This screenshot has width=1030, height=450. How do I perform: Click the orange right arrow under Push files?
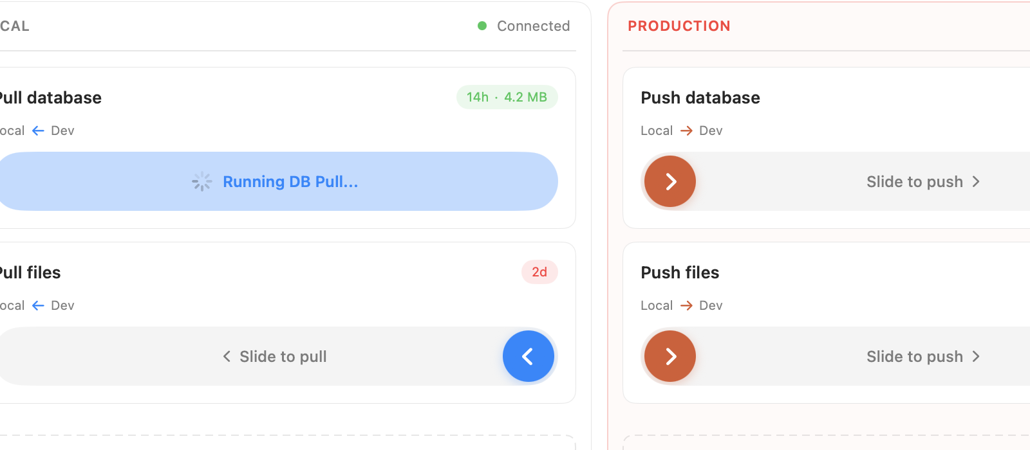coord(686,305)
